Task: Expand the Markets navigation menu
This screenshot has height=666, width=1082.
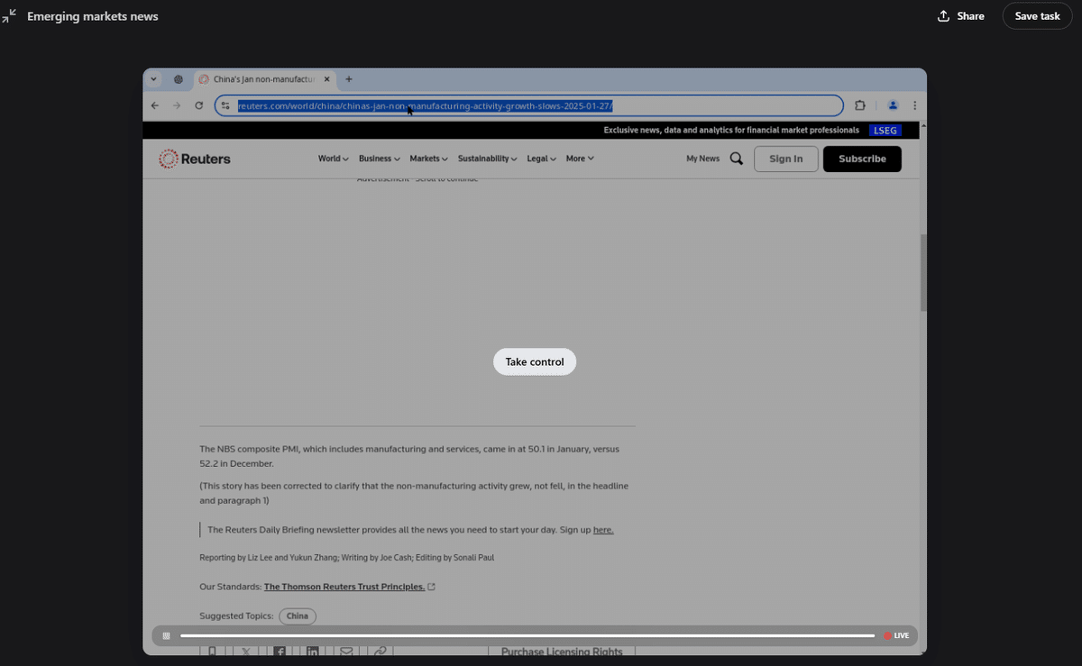Action: pos(428,159)
